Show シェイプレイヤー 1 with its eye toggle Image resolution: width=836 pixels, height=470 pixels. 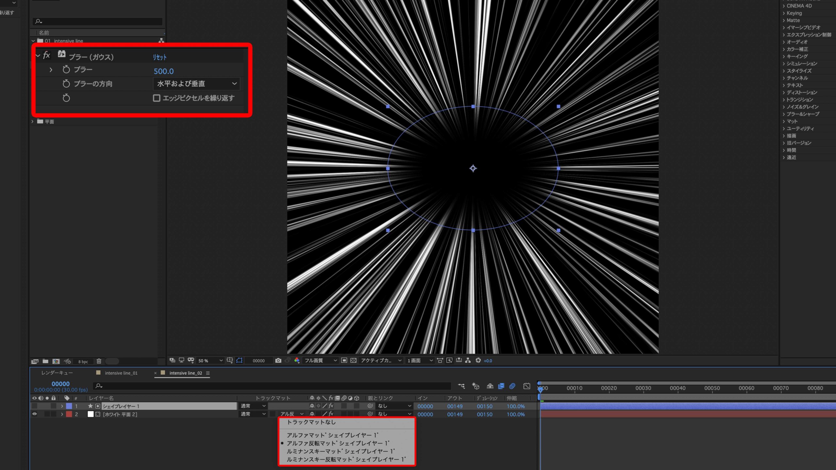pos(34,406)
